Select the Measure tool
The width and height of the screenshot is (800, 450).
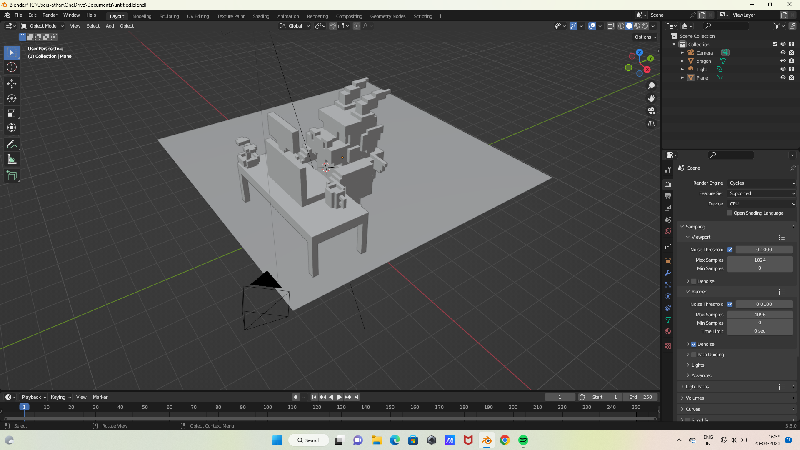[x=12, y=159]
